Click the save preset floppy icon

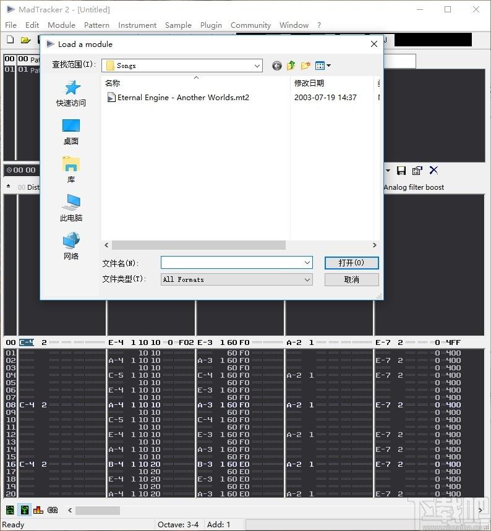coord(401,171)
